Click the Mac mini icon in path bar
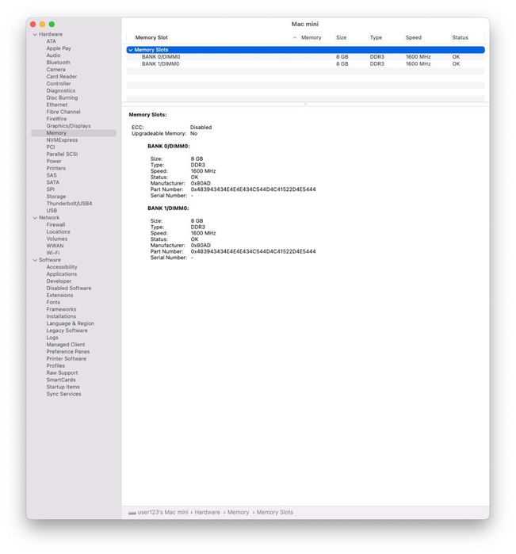Screen dimensions: 516x554 (132, 512)
